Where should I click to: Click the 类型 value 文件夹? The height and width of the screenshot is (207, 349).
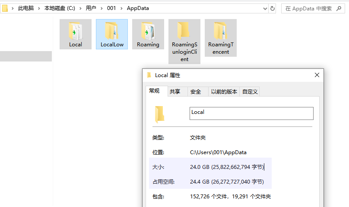(x=198, y=138)
